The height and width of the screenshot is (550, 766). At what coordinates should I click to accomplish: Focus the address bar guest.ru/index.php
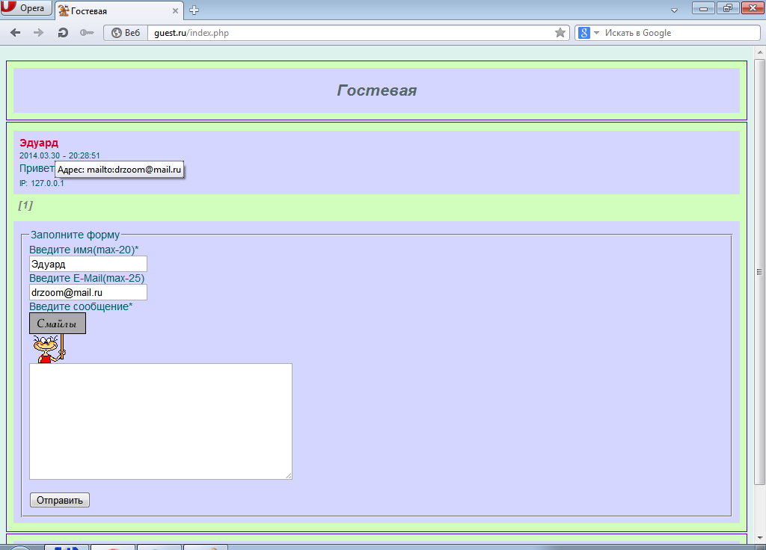[351, 33]
